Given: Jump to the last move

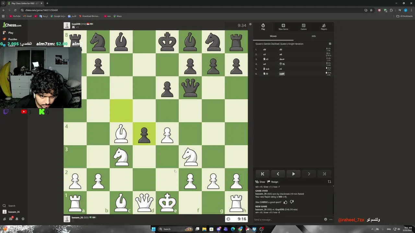Looking at the screenshot, I should 324,174.
